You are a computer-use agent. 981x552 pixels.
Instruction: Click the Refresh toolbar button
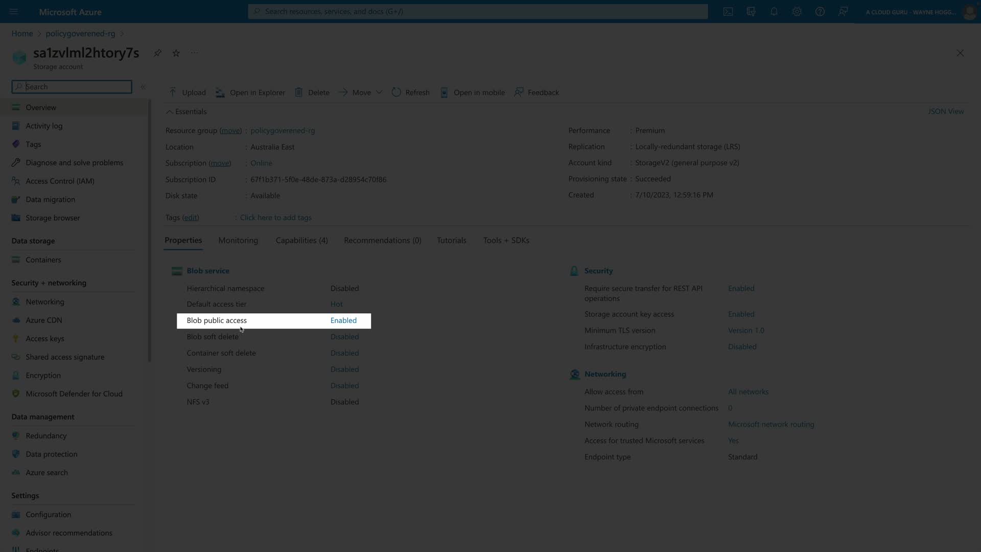[x=410, y=93]
